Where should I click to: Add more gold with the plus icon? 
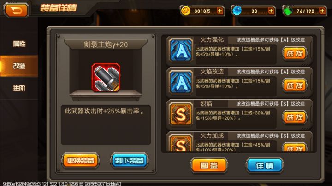[x=220, y=11]
